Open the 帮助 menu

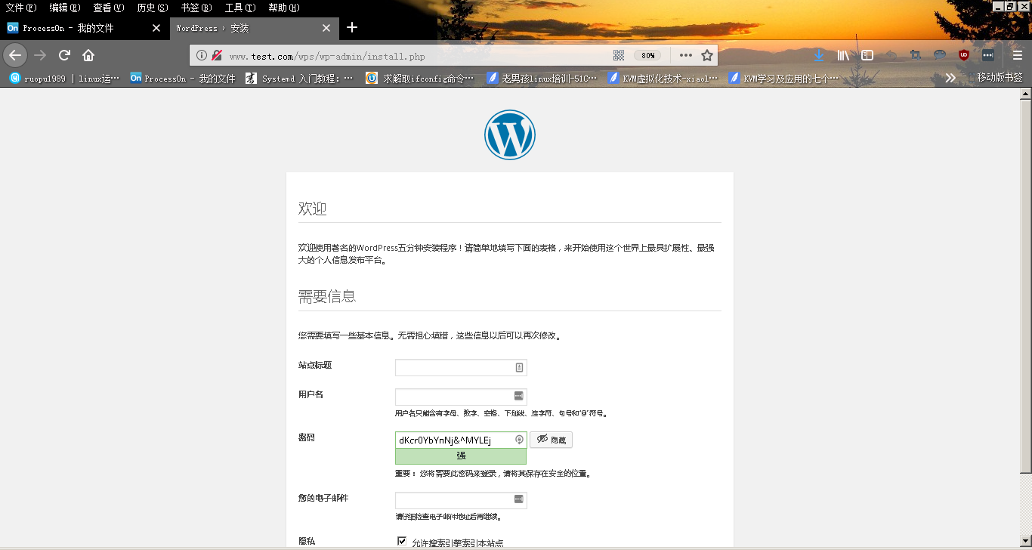tap(283, 8)
